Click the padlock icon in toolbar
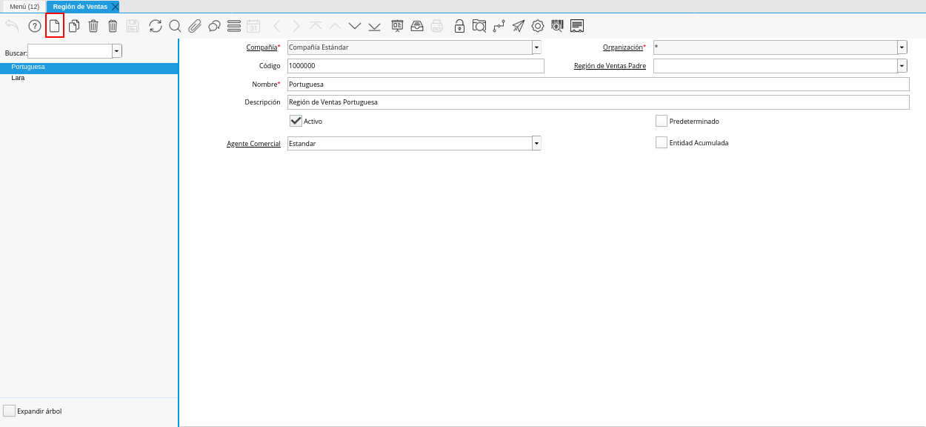Viewport: 926px width, 427px height. (x=459, y=26)
